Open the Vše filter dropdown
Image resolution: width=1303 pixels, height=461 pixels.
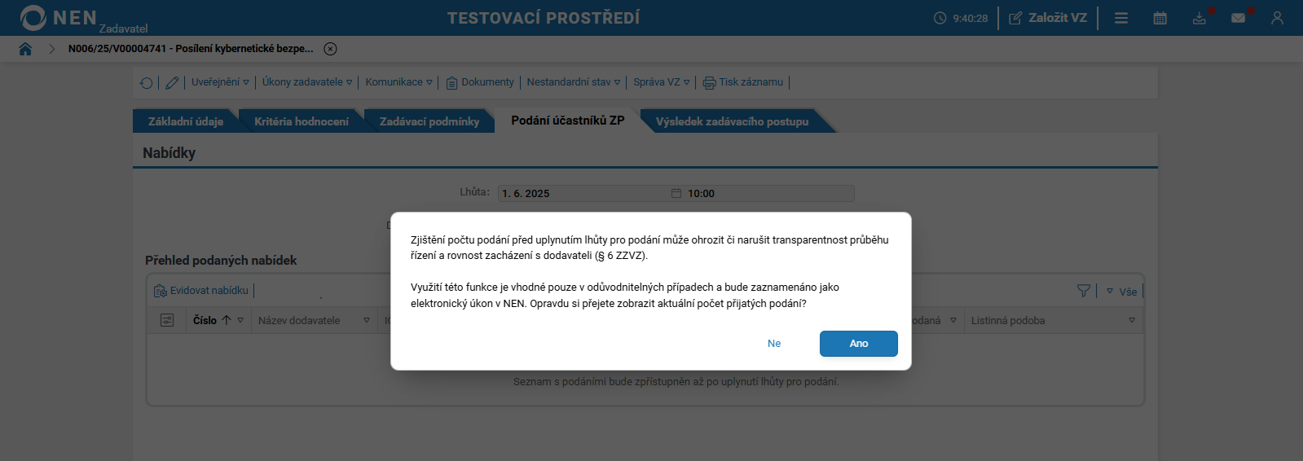point(1121,292)
